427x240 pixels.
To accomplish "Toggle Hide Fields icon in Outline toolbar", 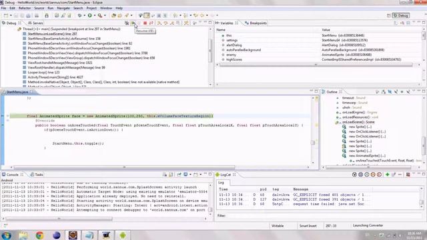I will (390, 92).
